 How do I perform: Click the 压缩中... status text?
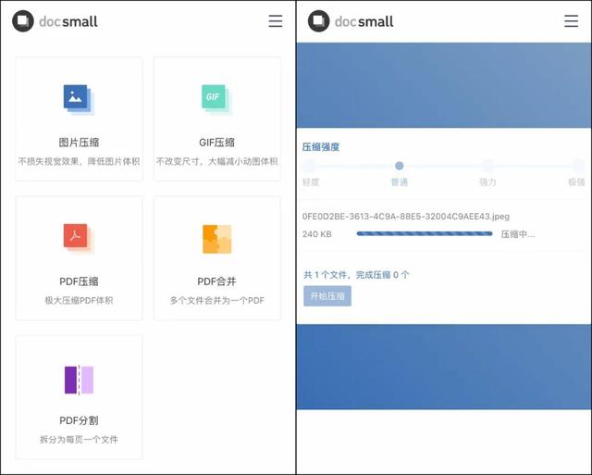[x=518, y=234]
